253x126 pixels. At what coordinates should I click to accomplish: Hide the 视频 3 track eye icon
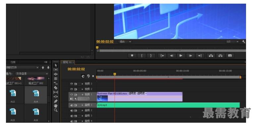point(72,84)
